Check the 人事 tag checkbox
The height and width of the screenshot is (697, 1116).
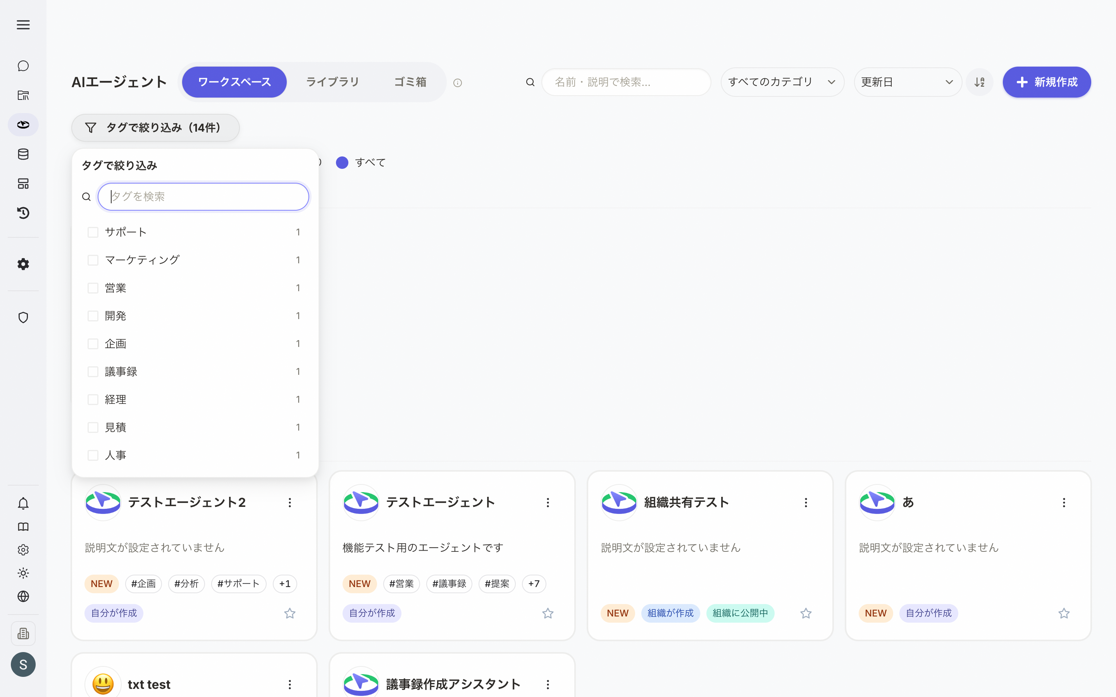93,455
